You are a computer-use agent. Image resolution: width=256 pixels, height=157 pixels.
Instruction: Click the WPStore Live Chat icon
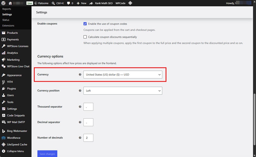tap(3, 66)
